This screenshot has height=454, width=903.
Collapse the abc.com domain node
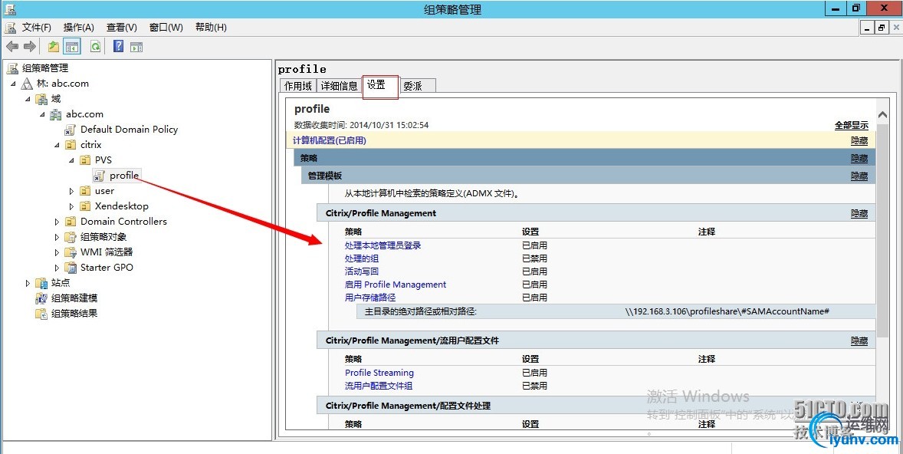click(x=43, y=115)
